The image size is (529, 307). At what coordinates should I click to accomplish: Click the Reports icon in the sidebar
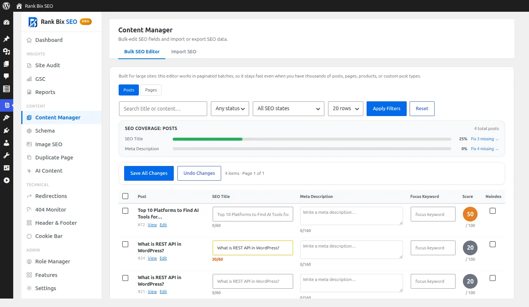pyautogui.click(x=29, y=92)
